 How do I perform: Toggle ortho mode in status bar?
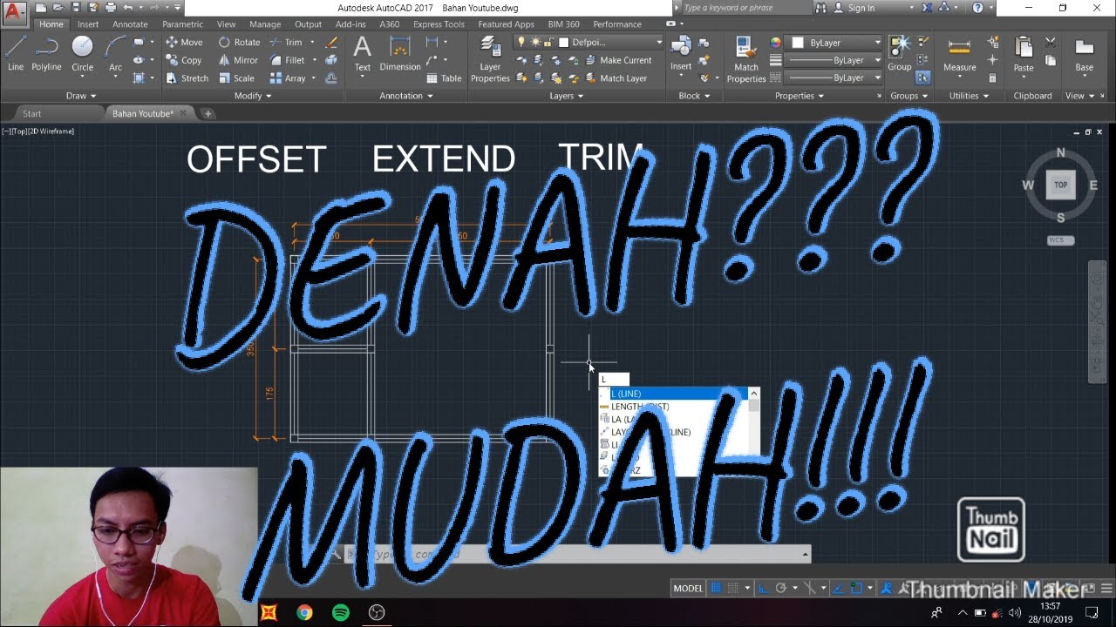764,588
